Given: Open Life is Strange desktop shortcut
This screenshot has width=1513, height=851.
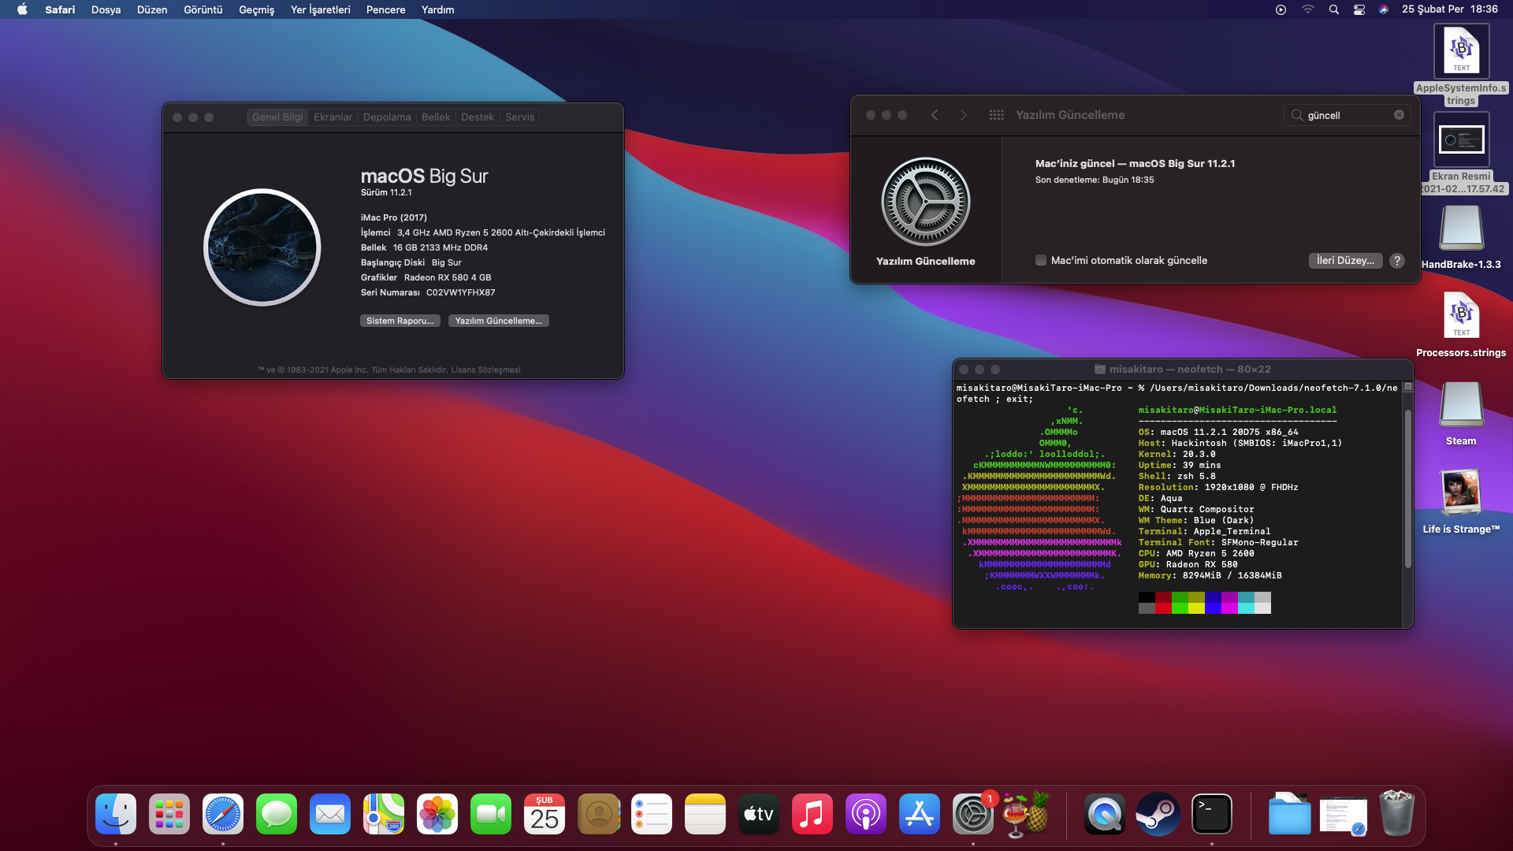Looking at the screenshot, I should 1460,492.
